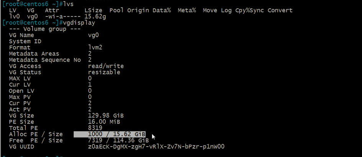Click the Convert column header
Screen dimensions: 362x157
[x=280, y=10]
